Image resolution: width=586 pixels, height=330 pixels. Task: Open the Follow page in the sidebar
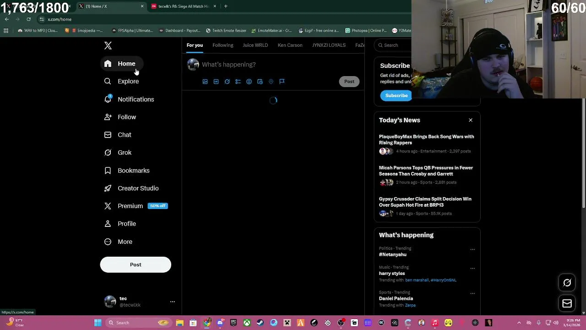click(120, 117)
